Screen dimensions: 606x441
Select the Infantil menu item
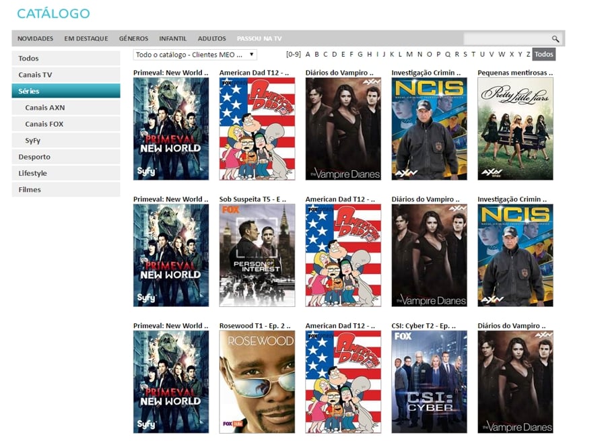[172, 38]
